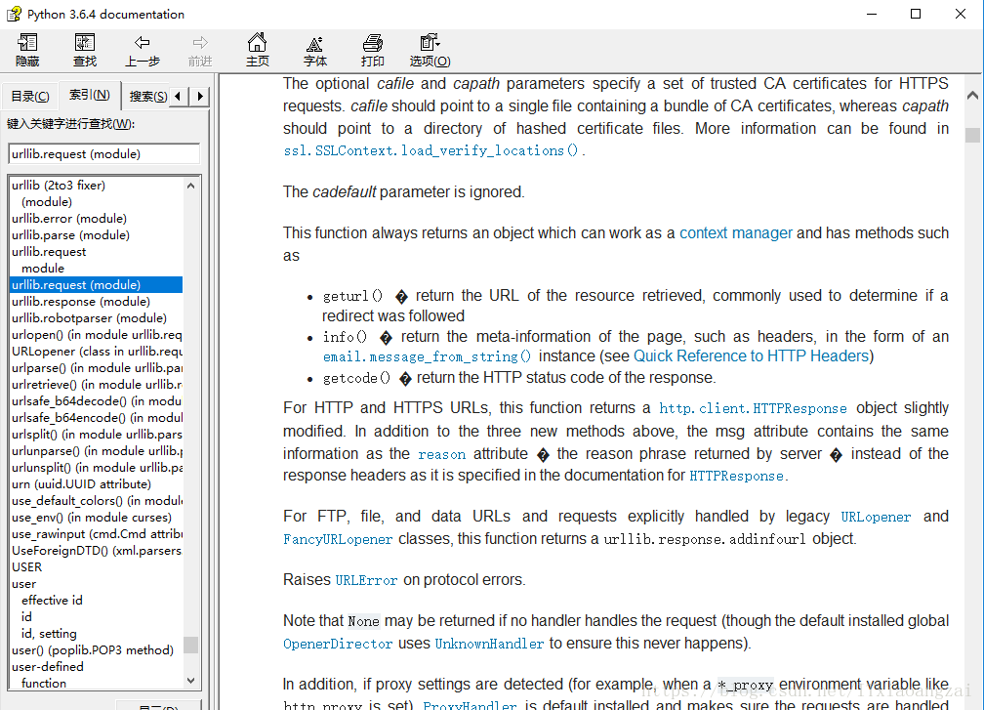
Task: Open the Options (选项) toolbar menu
Action: (430, 50)
